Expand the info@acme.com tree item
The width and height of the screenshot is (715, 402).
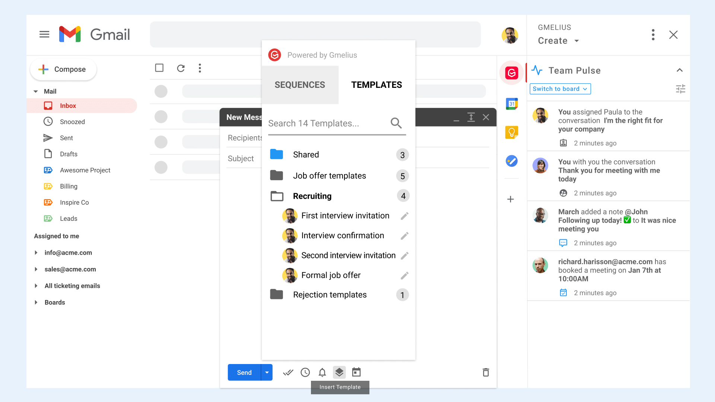36,253
